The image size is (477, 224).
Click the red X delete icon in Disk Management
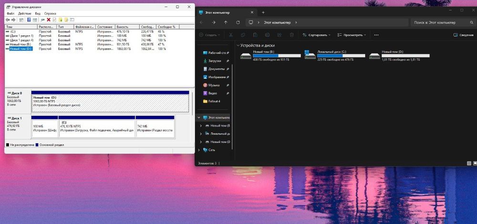click(48, 20)
